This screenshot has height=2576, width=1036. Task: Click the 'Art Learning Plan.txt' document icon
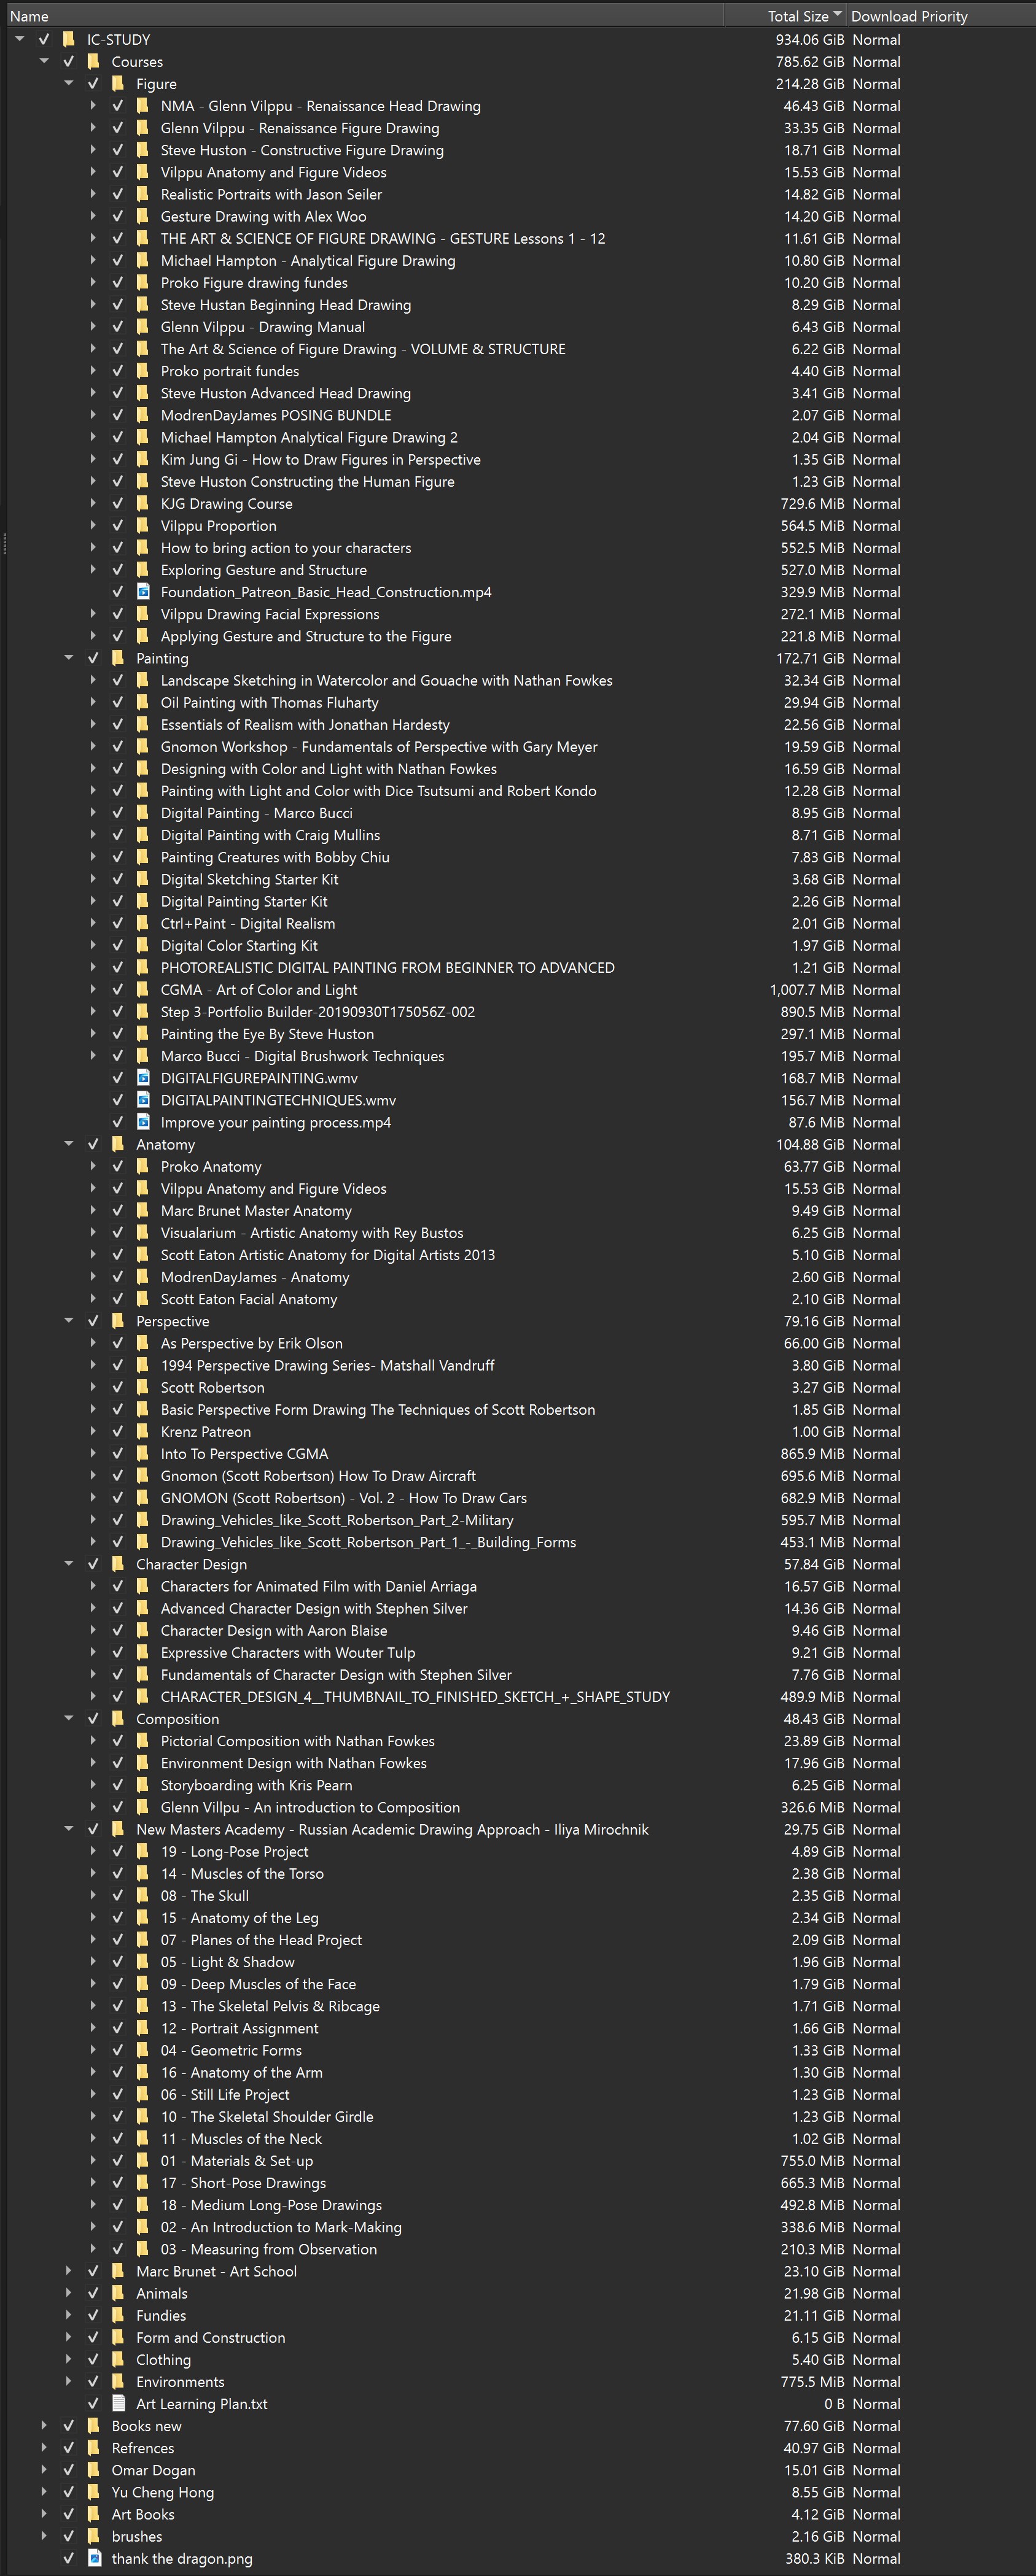(x=118, y=2403)
